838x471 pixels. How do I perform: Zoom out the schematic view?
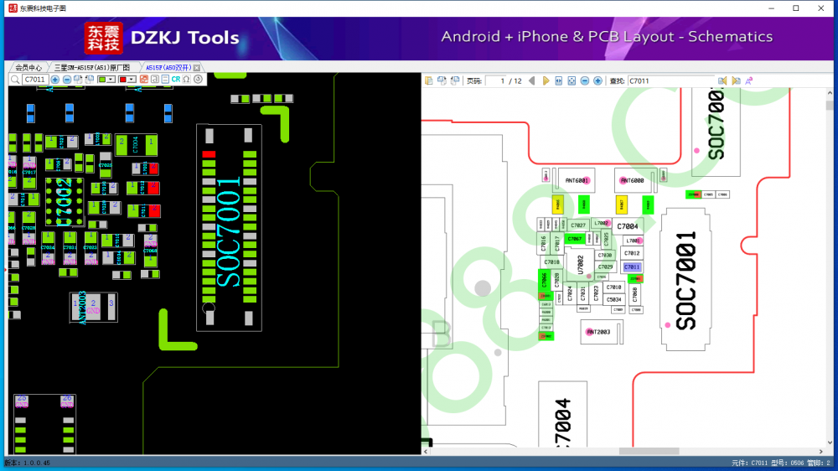tap(585, 80)
